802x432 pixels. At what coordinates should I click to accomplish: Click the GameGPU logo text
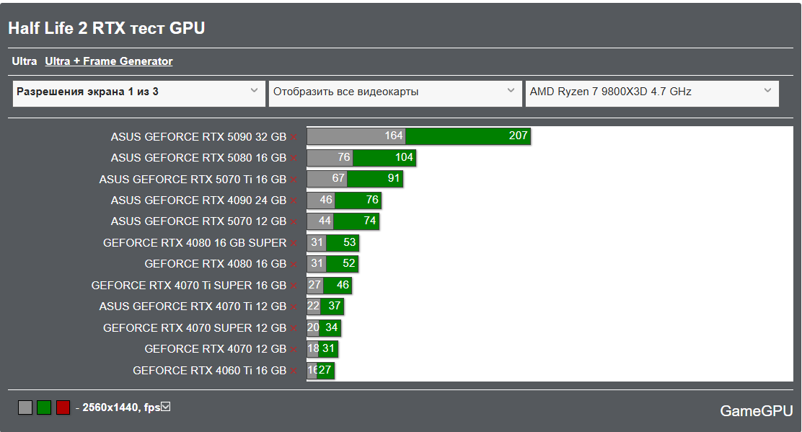pos(756,410)
